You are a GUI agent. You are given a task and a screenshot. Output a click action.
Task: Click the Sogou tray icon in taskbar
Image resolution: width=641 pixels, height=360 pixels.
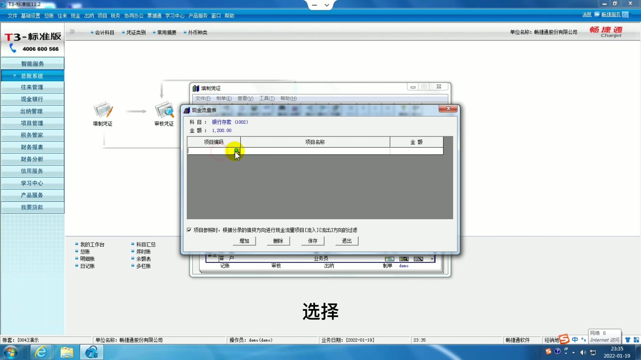pyautogui.click(x=548, y=351)
